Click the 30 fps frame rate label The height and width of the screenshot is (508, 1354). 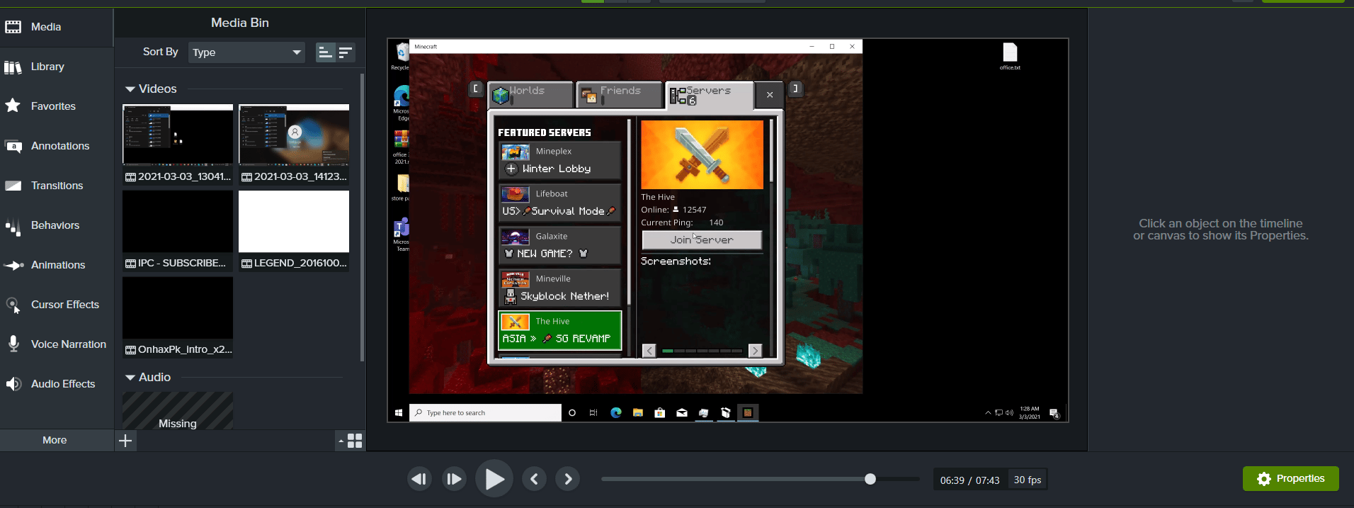point(1027,480)
